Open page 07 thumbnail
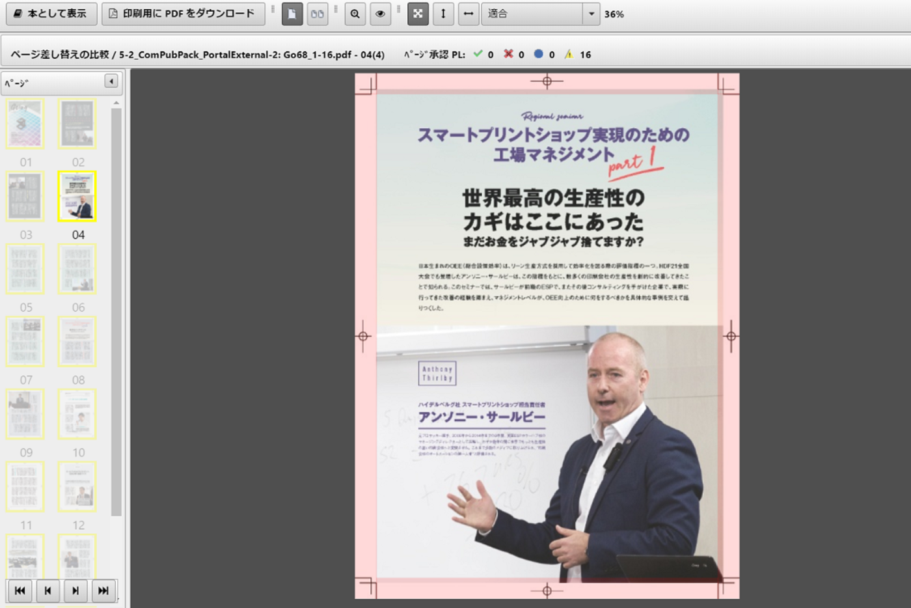Image resolution: width=911 pixels, height=608 pixels. (x=25, y=342)
